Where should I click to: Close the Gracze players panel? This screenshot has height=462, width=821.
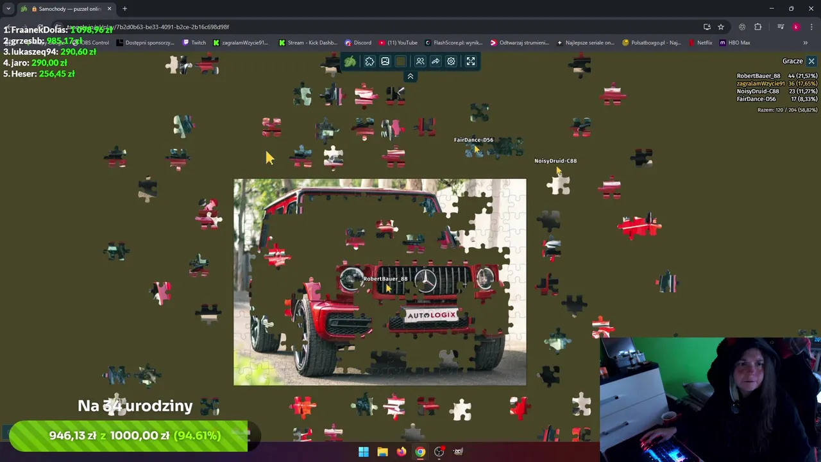coord(811,62)
